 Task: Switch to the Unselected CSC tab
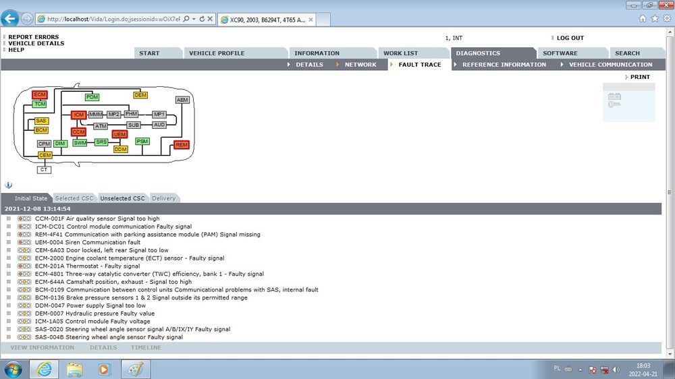click(122, 198)
